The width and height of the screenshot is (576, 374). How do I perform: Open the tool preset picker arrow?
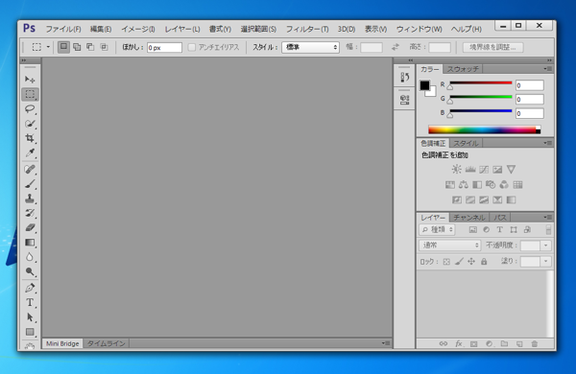pos(48,47)
